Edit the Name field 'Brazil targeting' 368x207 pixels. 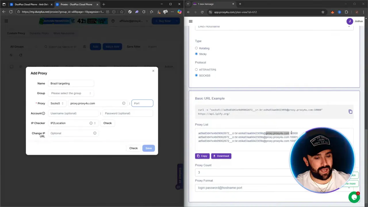(71, 83)
